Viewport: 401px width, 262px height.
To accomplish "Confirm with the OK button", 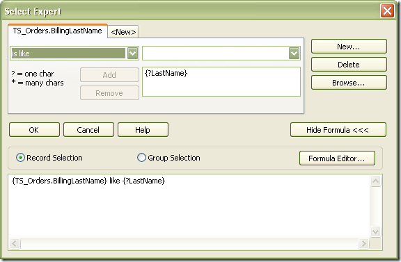I will pyautogui.click(x=34, y=130).
